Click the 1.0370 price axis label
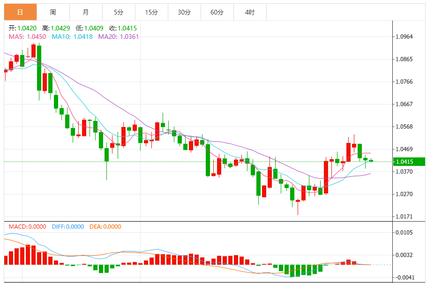Image resolution: width=427 pixels, height=283 pixels. (x=404, y=171)
